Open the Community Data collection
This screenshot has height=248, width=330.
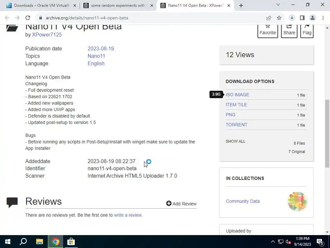[243, 201]
